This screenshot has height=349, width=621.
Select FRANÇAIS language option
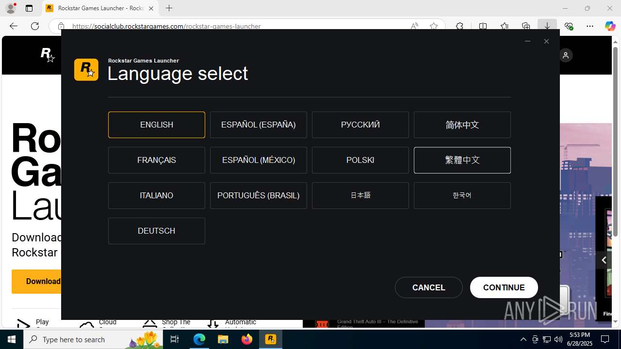[x=157, y=160]
